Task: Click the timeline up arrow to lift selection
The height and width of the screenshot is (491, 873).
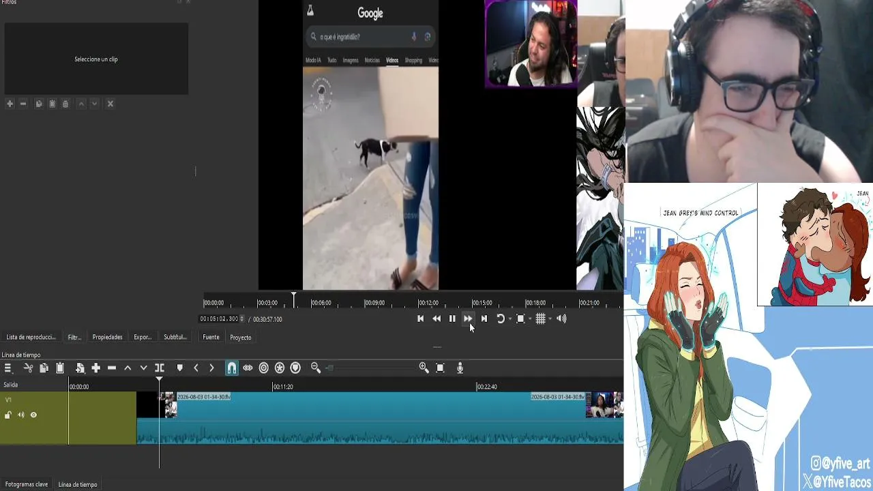Action: [x=128, y=368]
